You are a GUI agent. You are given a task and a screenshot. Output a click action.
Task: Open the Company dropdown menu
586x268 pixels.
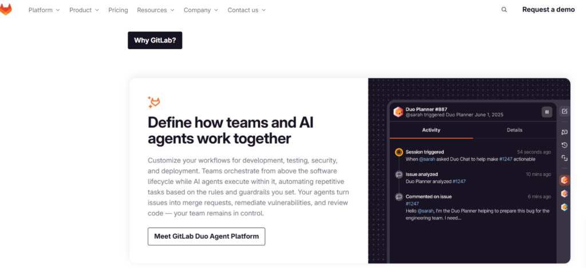[201, 10]
